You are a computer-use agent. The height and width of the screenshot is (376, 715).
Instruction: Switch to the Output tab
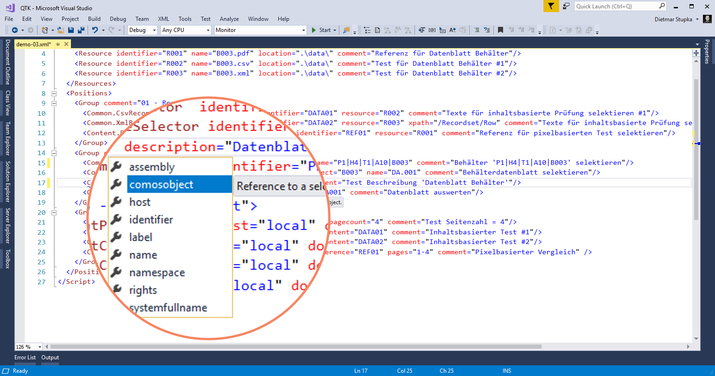pos(50,357)
